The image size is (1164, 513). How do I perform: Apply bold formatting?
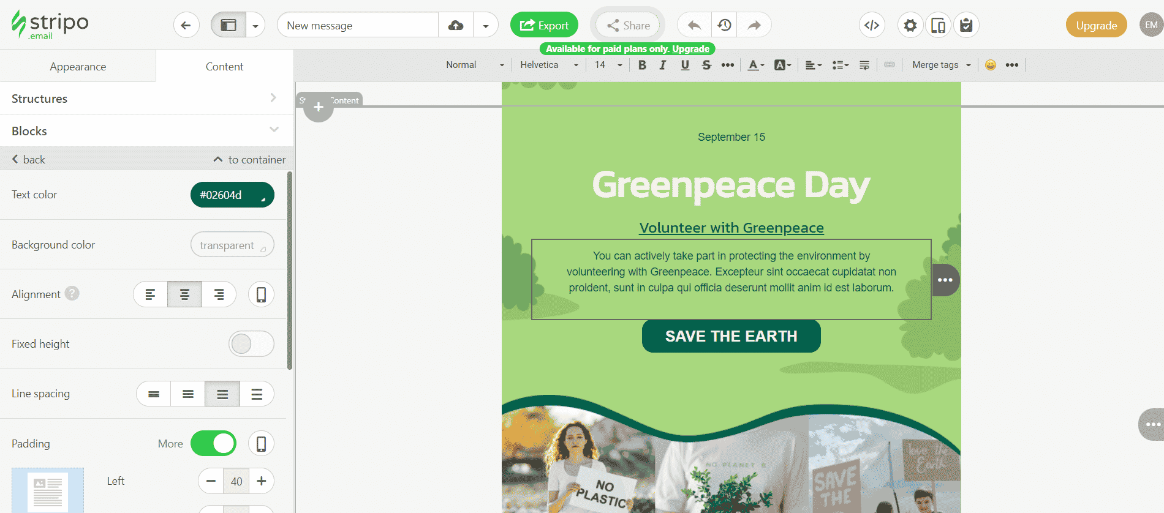[x=642, y=65]
